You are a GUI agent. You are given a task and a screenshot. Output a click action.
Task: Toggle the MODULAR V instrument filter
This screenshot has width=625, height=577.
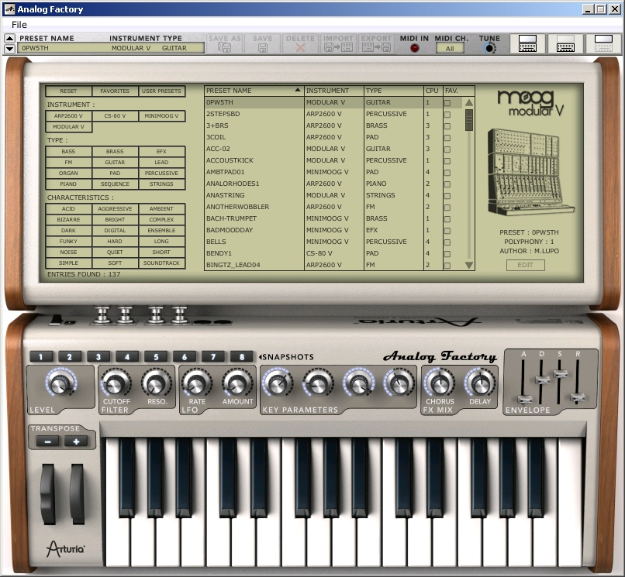[x=68, y=126]
